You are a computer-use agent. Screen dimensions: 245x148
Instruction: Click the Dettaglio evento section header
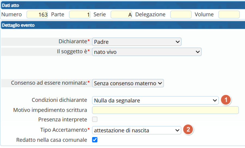pos(123,25)
